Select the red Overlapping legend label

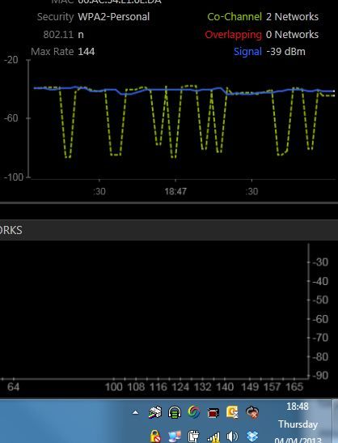point(234,35)
